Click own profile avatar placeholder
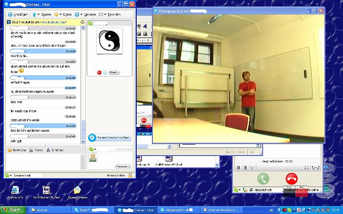The height and width of the screenshot is (214, 343). pos(93,157)
